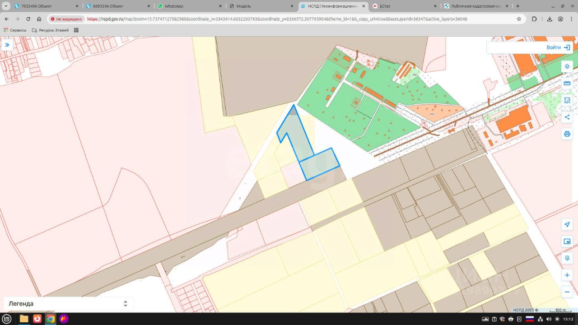This screenshot has height=325, width=578.
Task: Expand the left sidebar panel with the double chevron
Action: tap(7, 45)
